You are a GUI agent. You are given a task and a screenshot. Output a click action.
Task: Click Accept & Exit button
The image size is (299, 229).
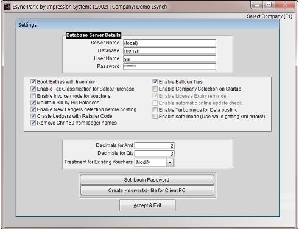(147, 205)
